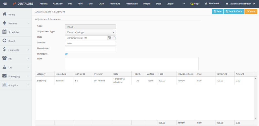259x126 pixels.
Task: Switch to the Ledger tab
Action: [x=170, y=4]
